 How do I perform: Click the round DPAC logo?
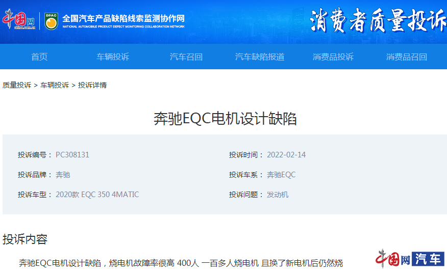point(51,21)
